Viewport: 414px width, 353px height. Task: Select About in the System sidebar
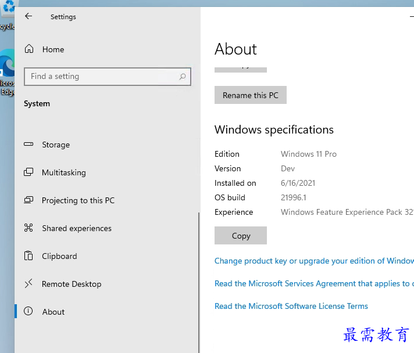53,312
